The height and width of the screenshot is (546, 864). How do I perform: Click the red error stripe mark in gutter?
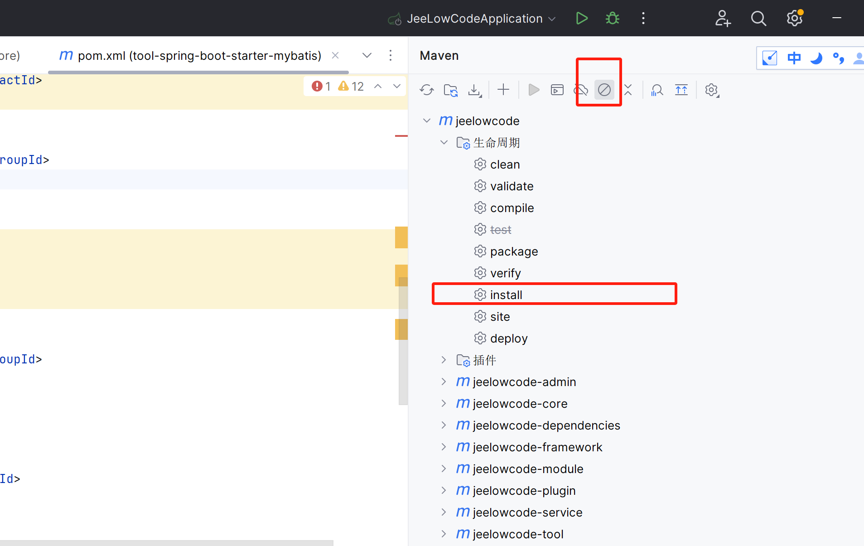coord(401,135)
